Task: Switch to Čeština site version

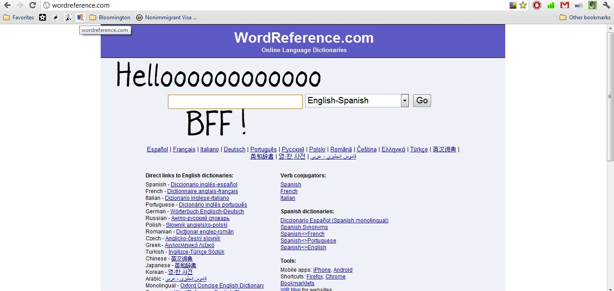Action: click(x=367, y=150)
